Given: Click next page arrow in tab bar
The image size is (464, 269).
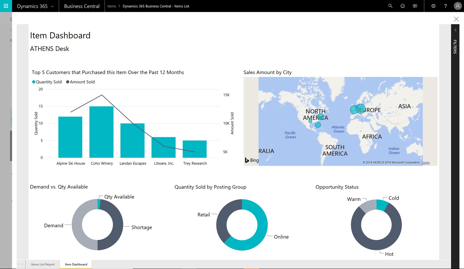Looking at the screenshot, I should (x=23, y=264).
